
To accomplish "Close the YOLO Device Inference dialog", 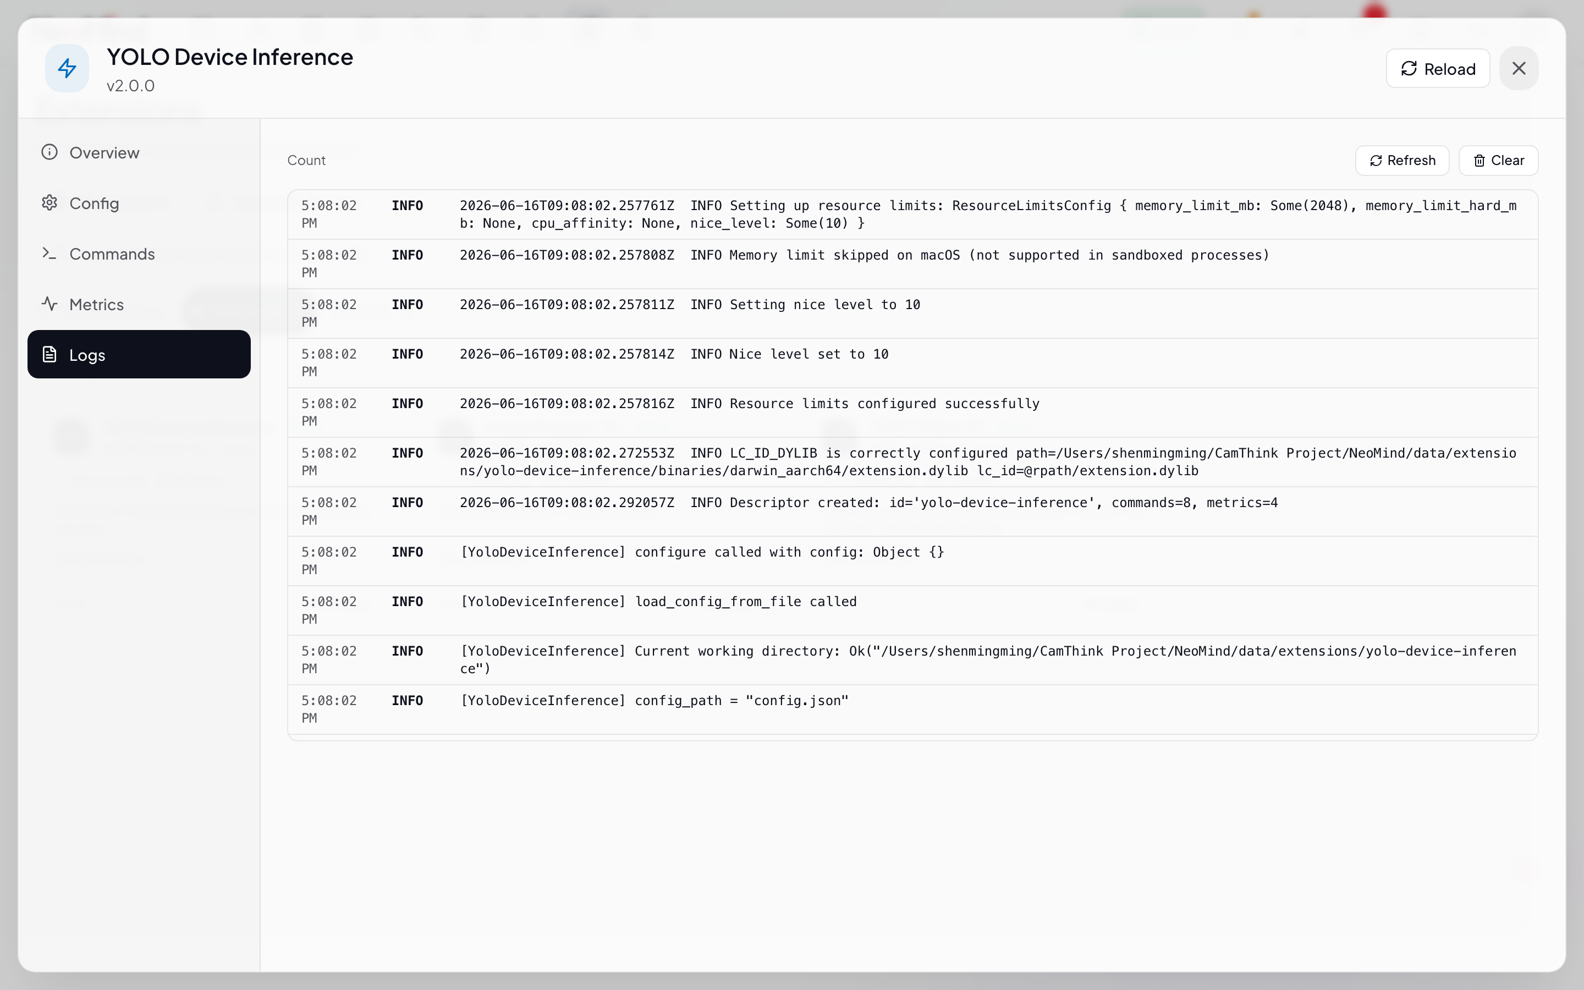I will click(x=1519, y=68).
